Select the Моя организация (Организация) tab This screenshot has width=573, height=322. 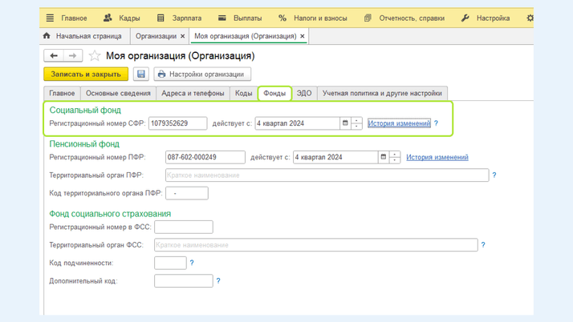pos(246,36)
